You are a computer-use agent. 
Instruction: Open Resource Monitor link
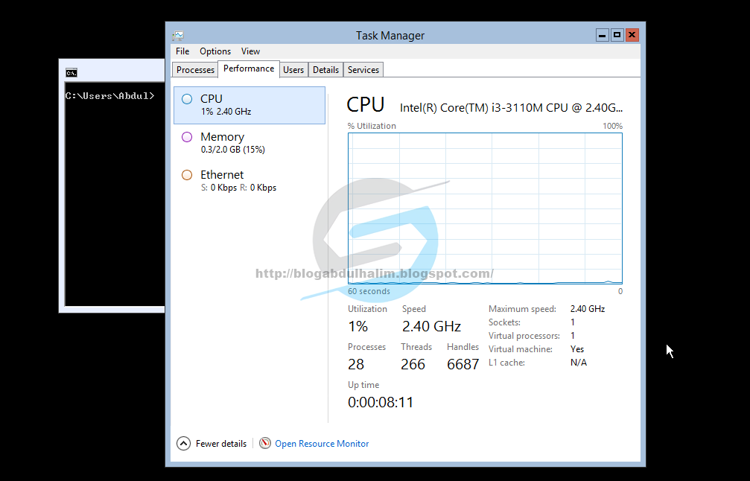[x=322, y=444]
